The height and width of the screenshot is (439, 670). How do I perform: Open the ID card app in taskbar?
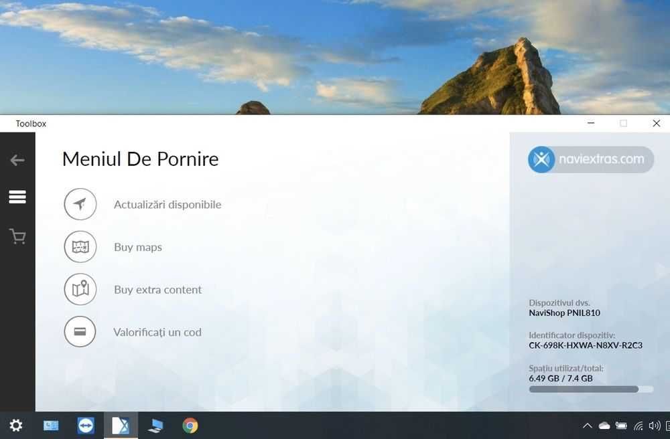point(51,426)
